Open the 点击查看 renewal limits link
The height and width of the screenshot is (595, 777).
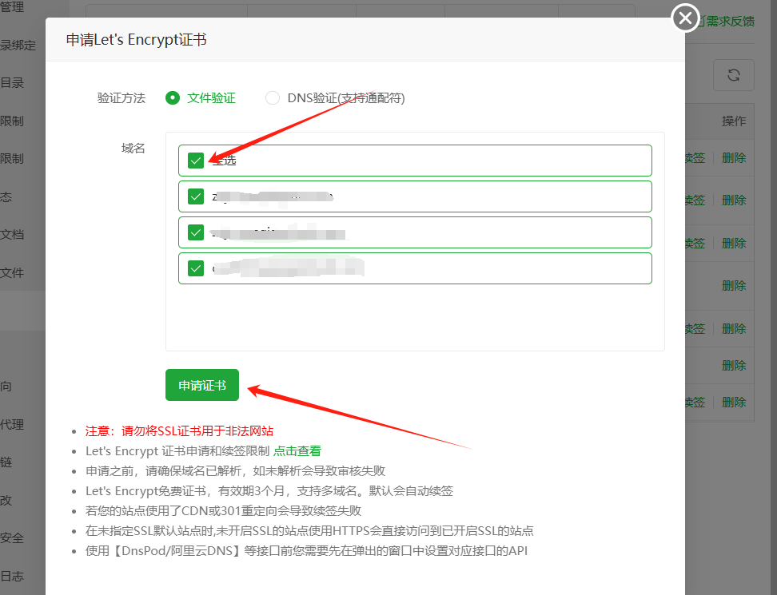[297, 450]
